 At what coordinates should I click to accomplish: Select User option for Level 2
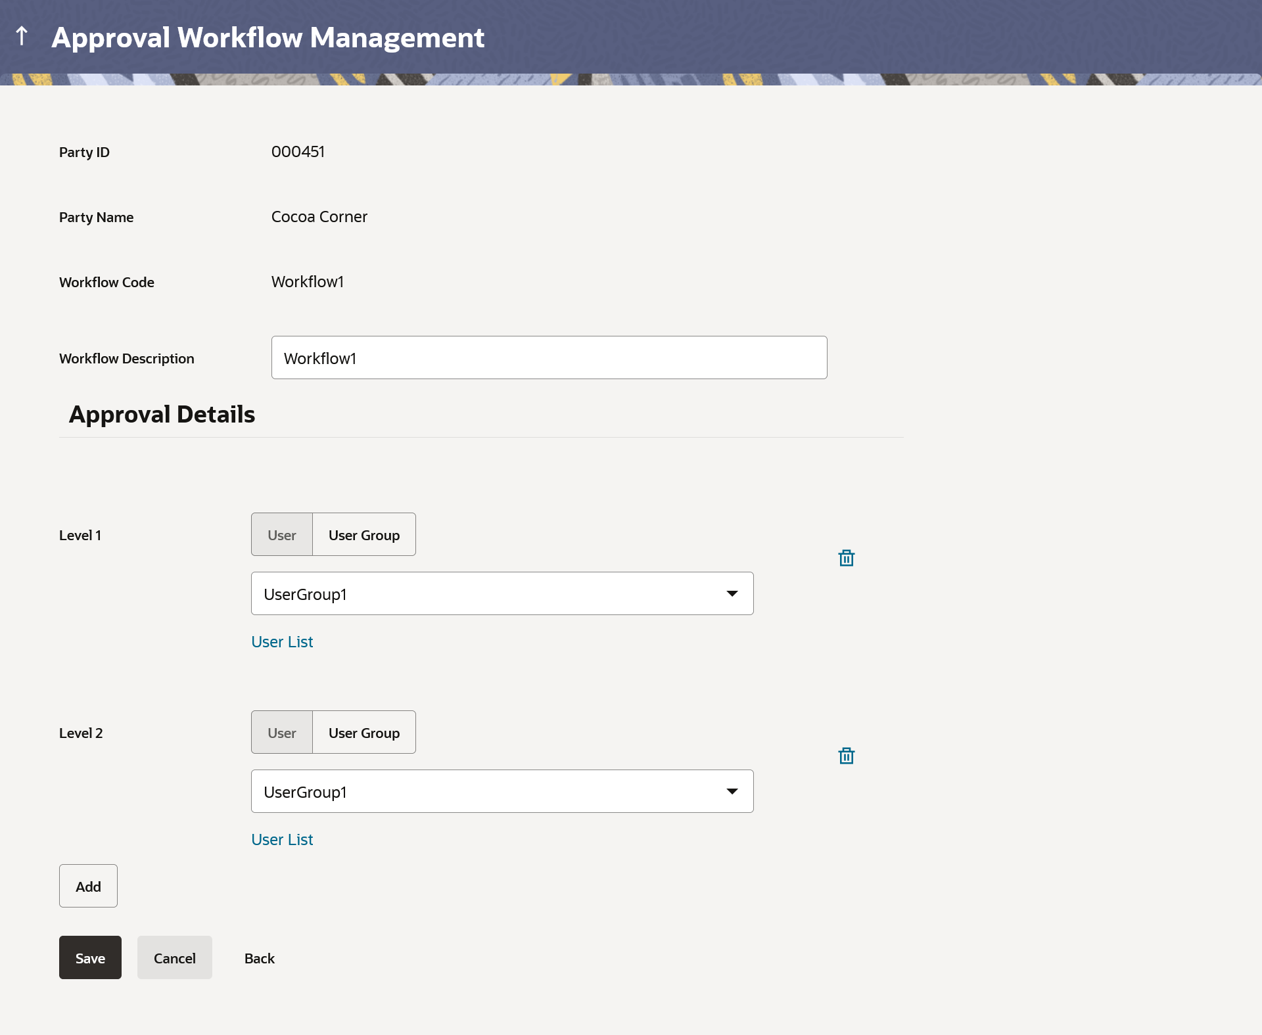[282, 733]
